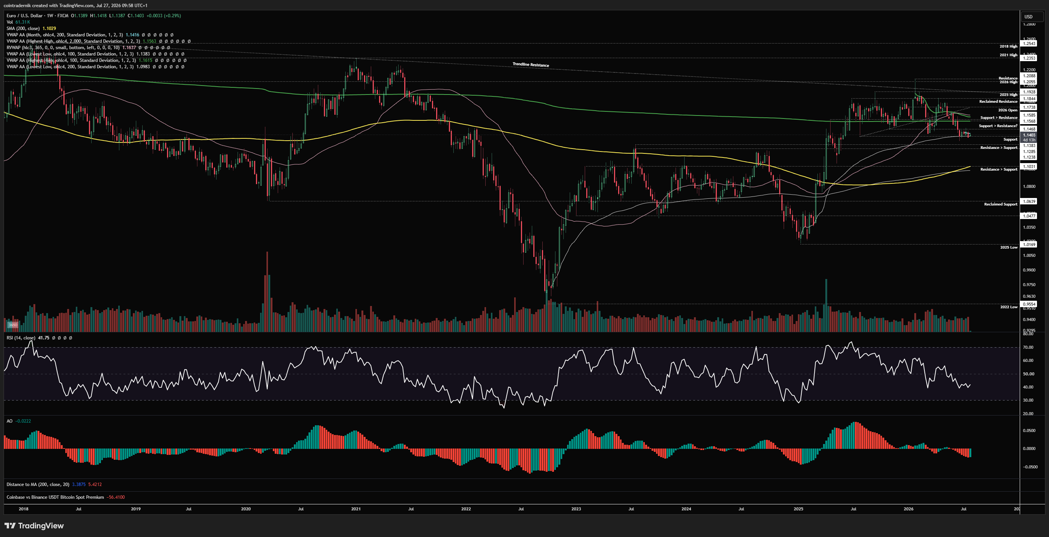
Task: Click the 1.2543 price label
Action: pos(1029,43)
